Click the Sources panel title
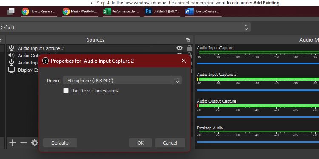This screenshot has height=159, width=319. point(95,40)
